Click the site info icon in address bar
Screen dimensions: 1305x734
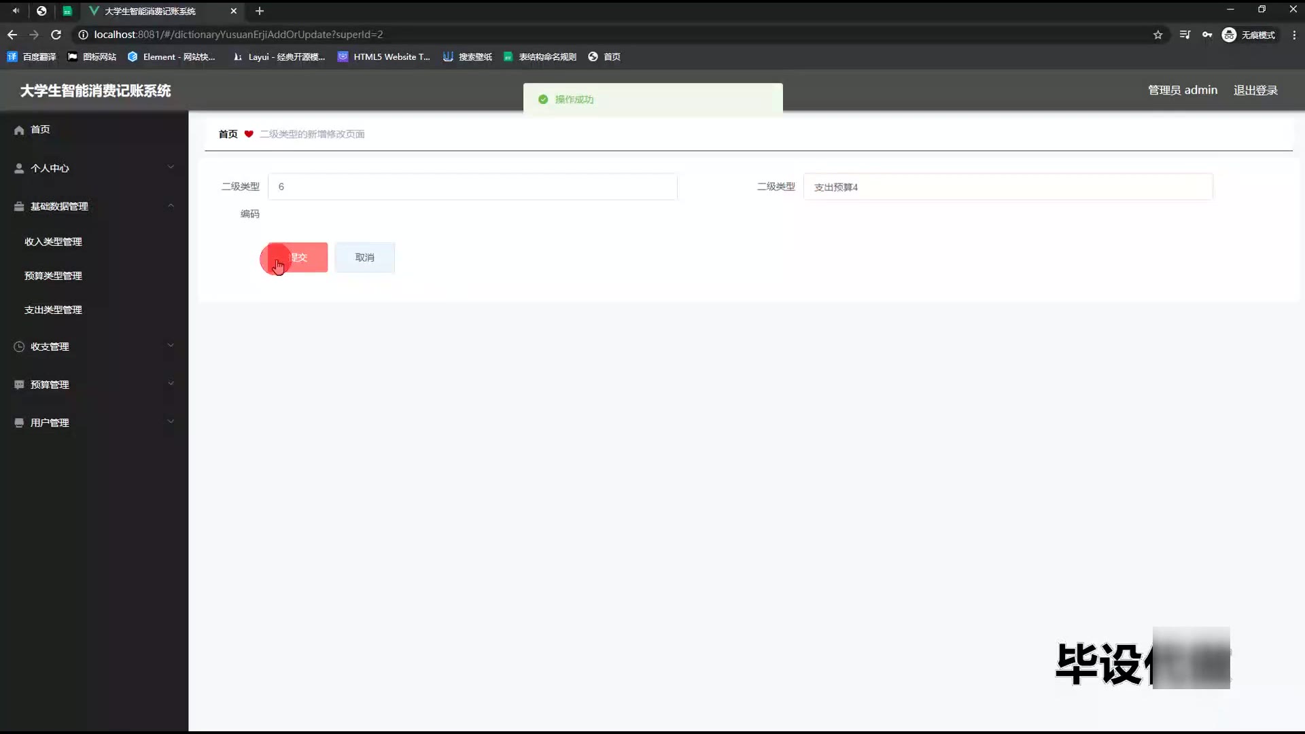83,35
